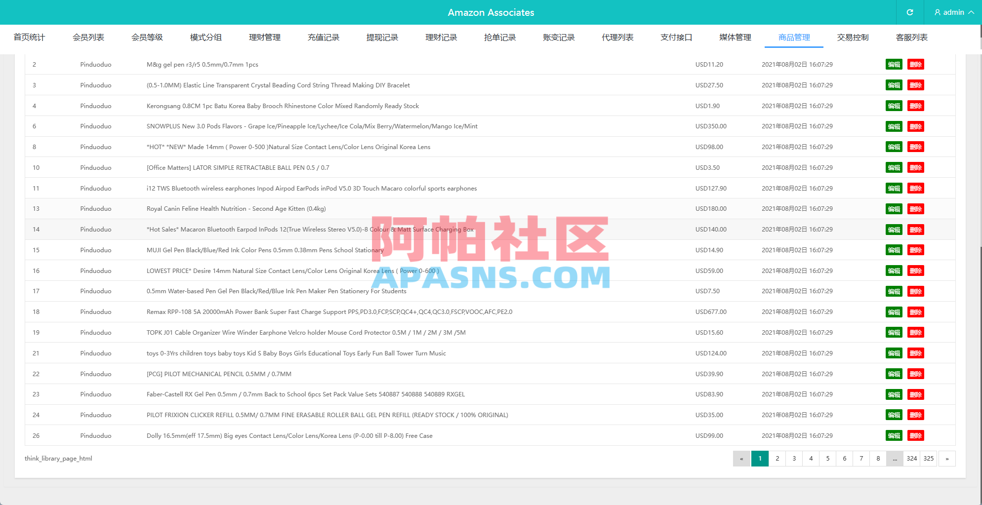Click the refresh icon in top bar
The height and width of the screenshot is (505, 982).
point(910,12)
